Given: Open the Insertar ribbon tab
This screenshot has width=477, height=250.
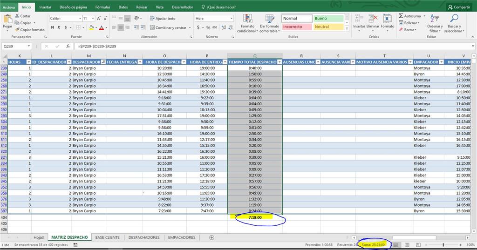Looking at the screenshot, I should [45, 7].
